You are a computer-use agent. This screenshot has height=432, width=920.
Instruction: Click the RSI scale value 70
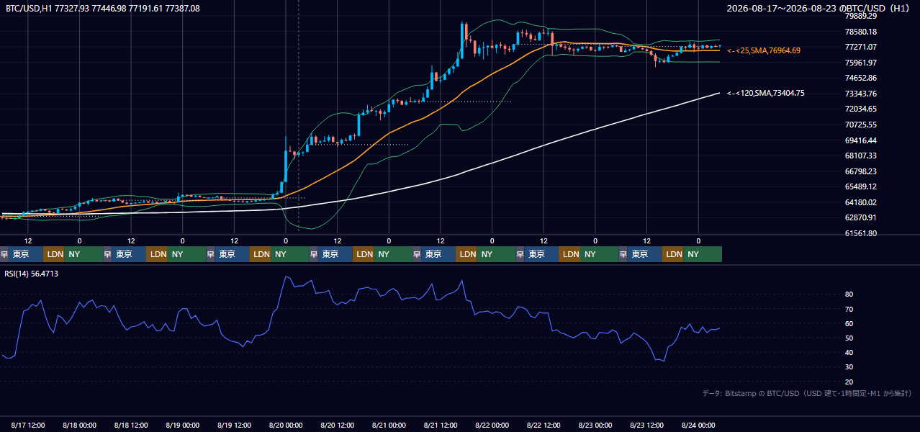click(x=849, y=309)
